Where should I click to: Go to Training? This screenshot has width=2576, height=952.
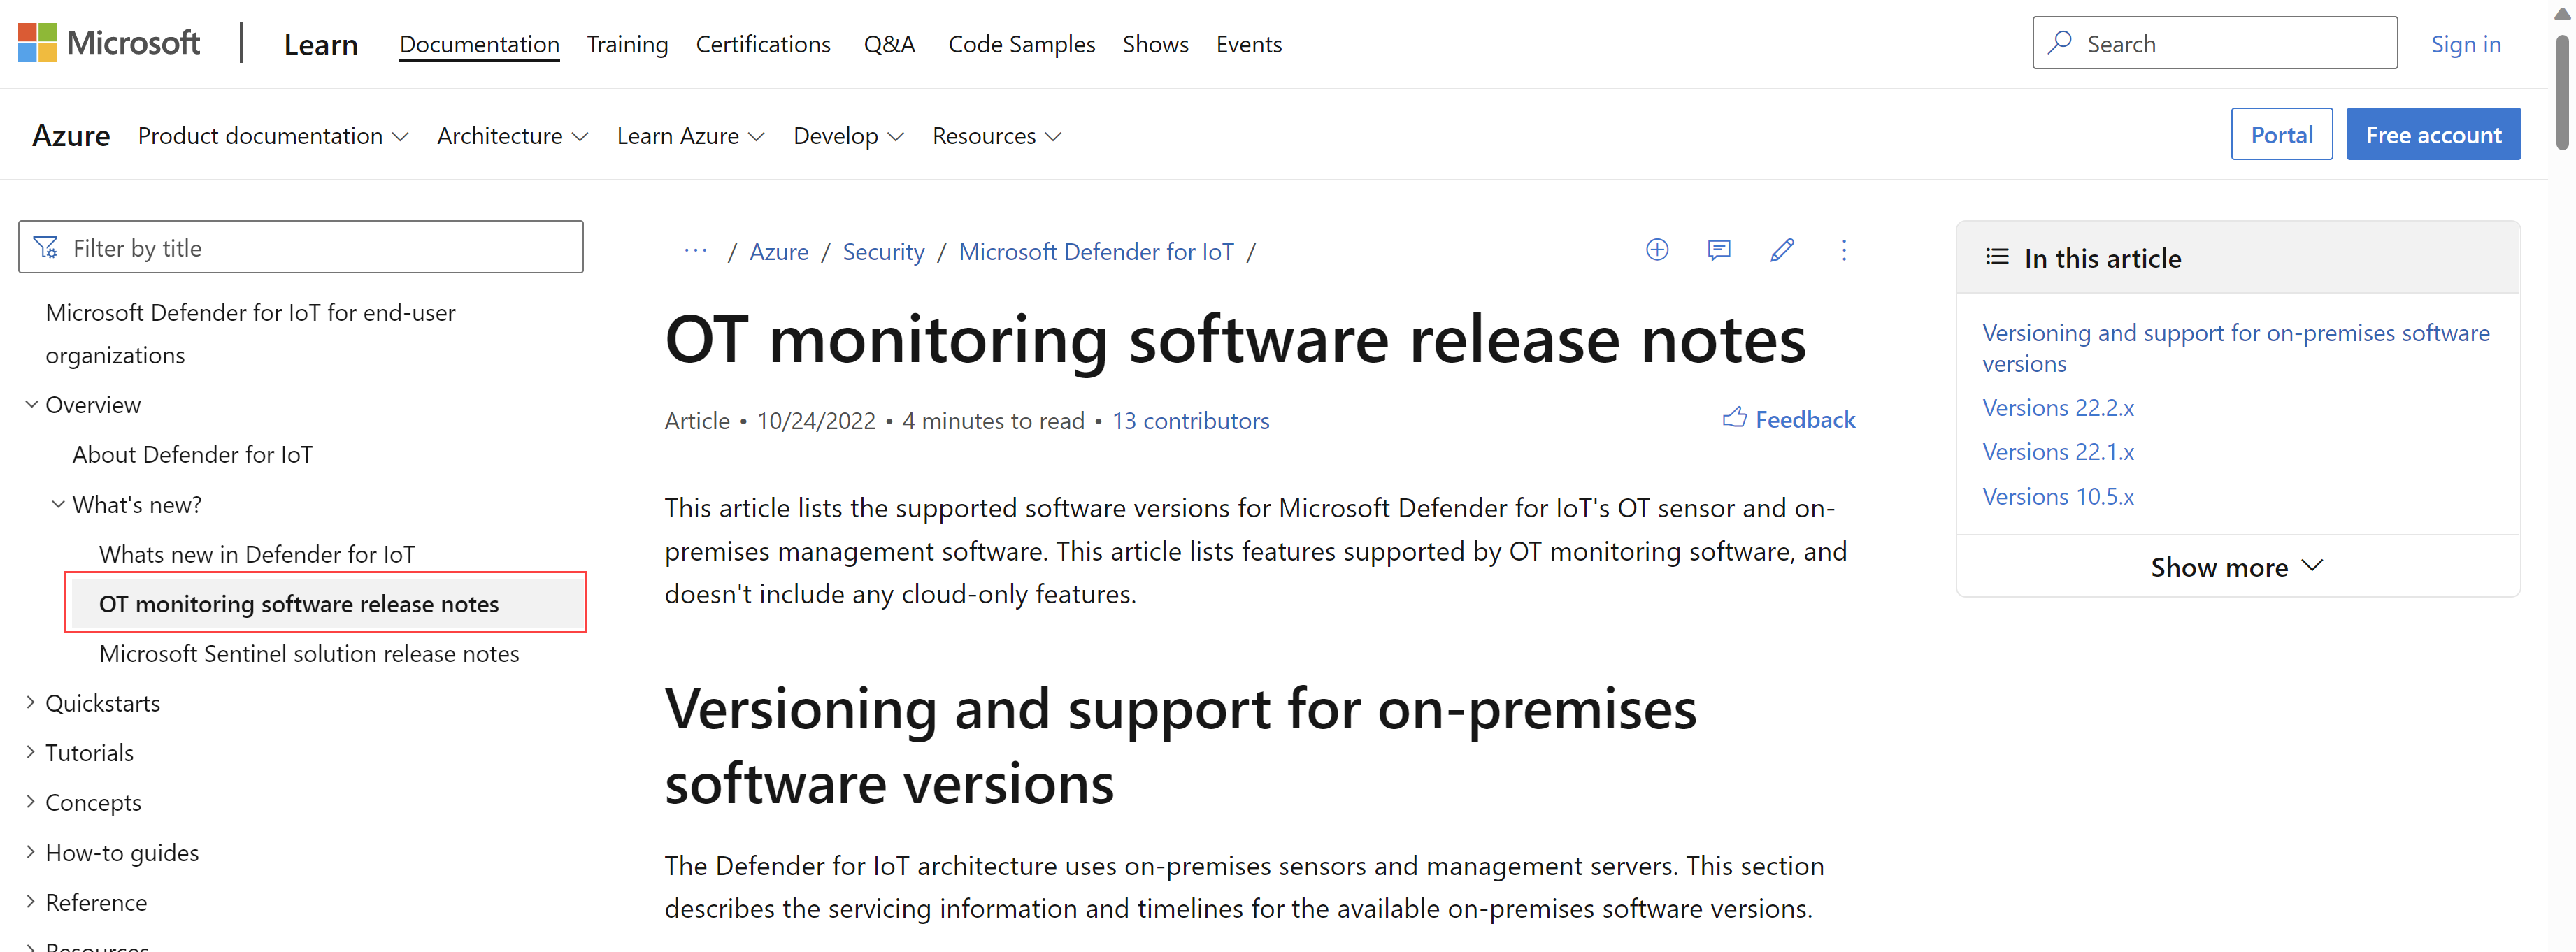[627, 44]
